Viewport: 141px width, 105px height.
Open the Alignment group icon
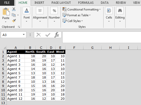40,10
